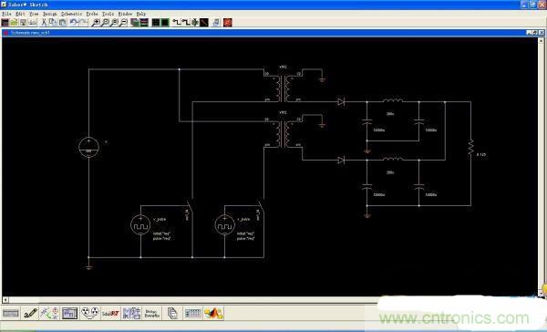Select the Cut scissors icon
The height and width of the screenshot is (332, 547).
point(44,23)
